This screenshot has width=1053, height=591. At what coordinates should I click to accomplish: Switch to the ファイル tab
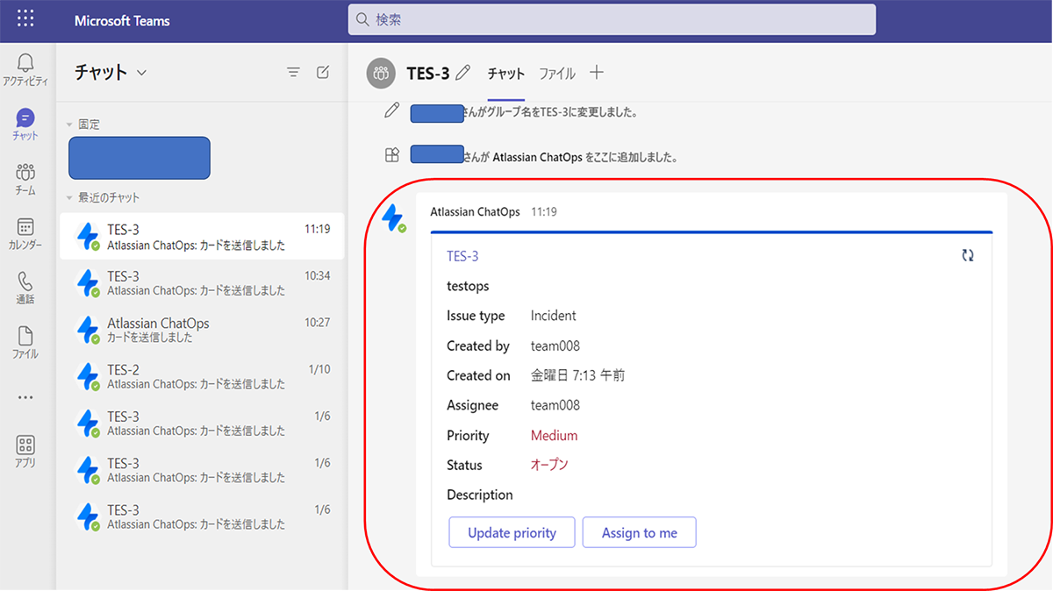click(557, 74)
